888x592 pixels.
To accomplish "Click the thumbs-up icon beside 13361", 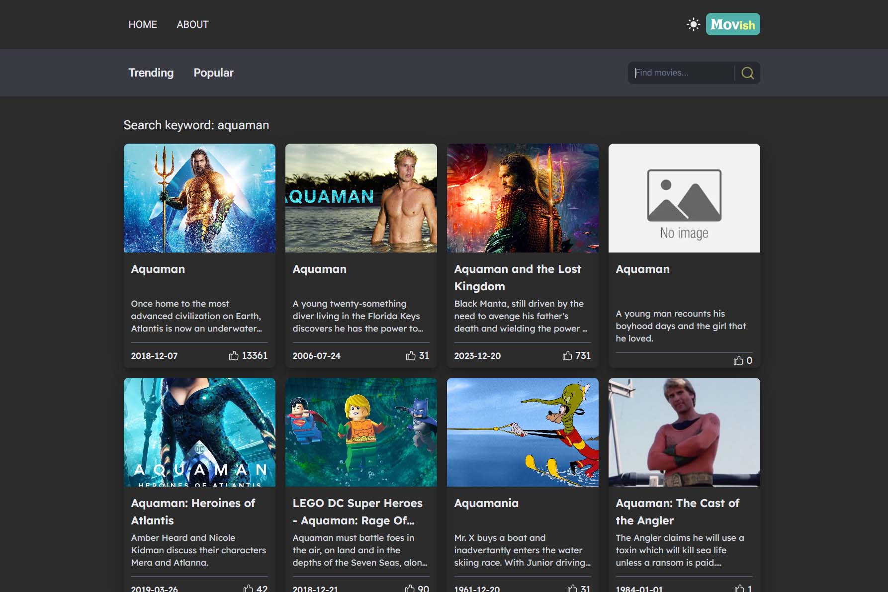I will (x=234, y=355).
